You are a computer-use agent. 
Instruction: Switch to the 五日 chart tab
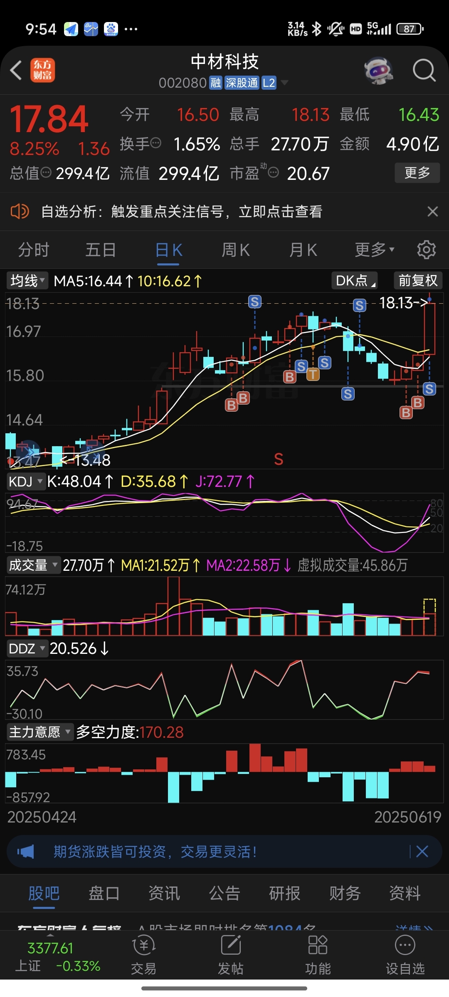101,250
